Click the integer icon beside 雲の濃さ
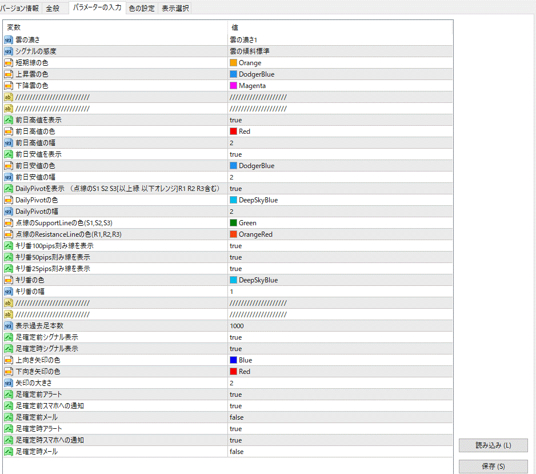This screenshot has width=536, height=474. pyautogui.click(x=9, y=40)
